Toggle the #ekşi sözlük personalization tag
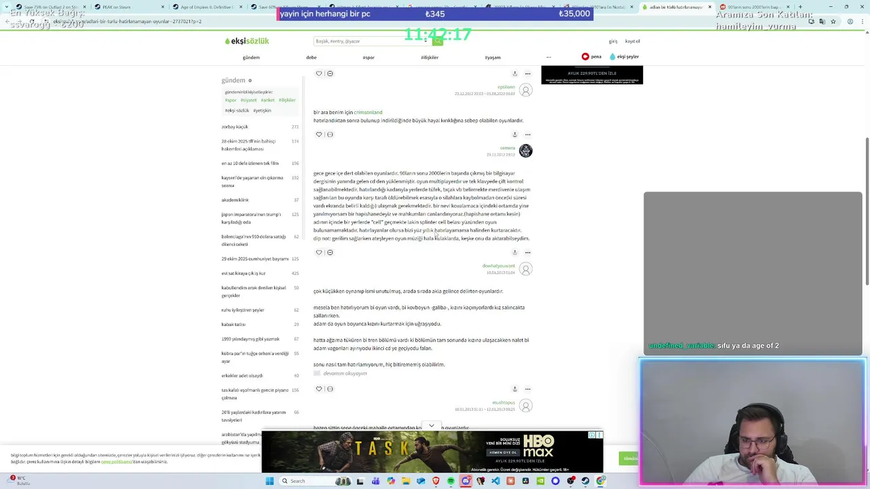Image resolution: width=870 pixels, height=489 pixels. (237, 110)
